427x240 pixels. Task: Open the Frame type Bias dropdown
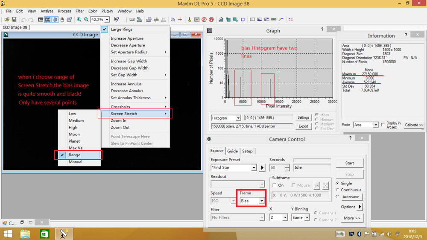click(x=261, y=201)
